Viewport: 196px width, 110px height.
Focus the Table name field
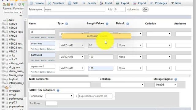tap(75, 9)
